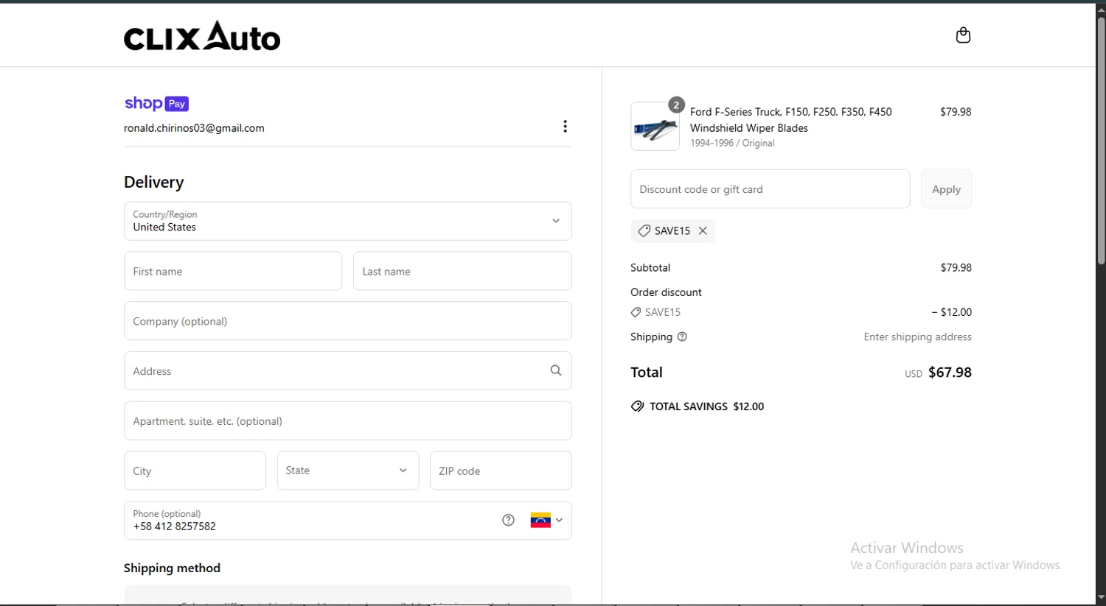This screenshot has height=606, width=1106.
Task: Click the $67.98 total amount
Action: point(950,373)
